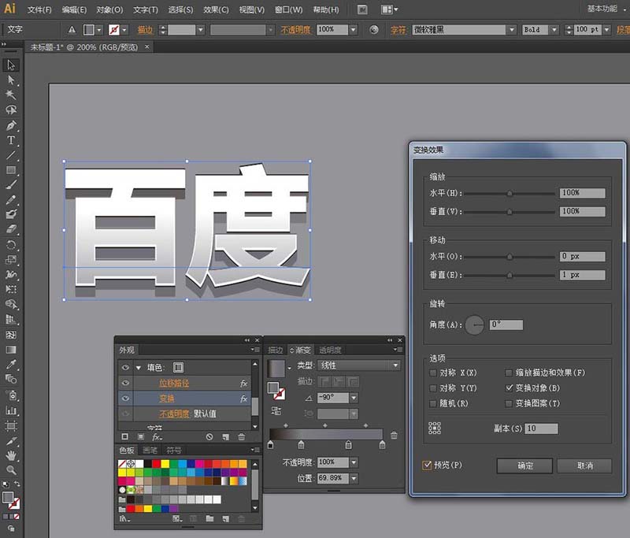Open the Bold font style dropdown

click(554, 30)
